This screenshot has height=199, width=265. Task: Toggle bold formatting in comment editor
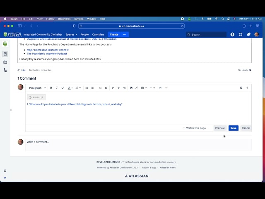tap(51, 88)
